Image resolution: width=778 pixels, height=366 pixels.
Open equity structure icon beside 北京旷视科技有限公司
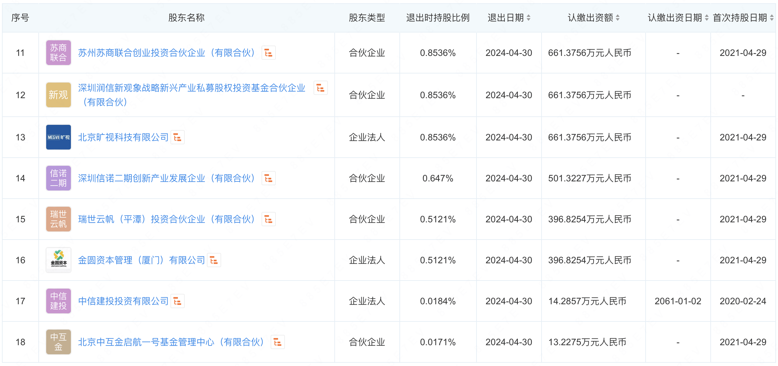coord(177,137)
